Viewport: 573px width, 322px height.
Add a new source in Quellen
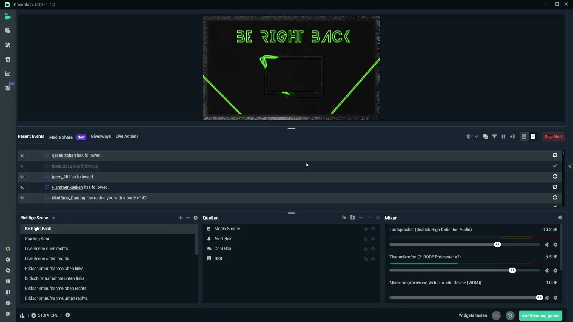[361, 217]
